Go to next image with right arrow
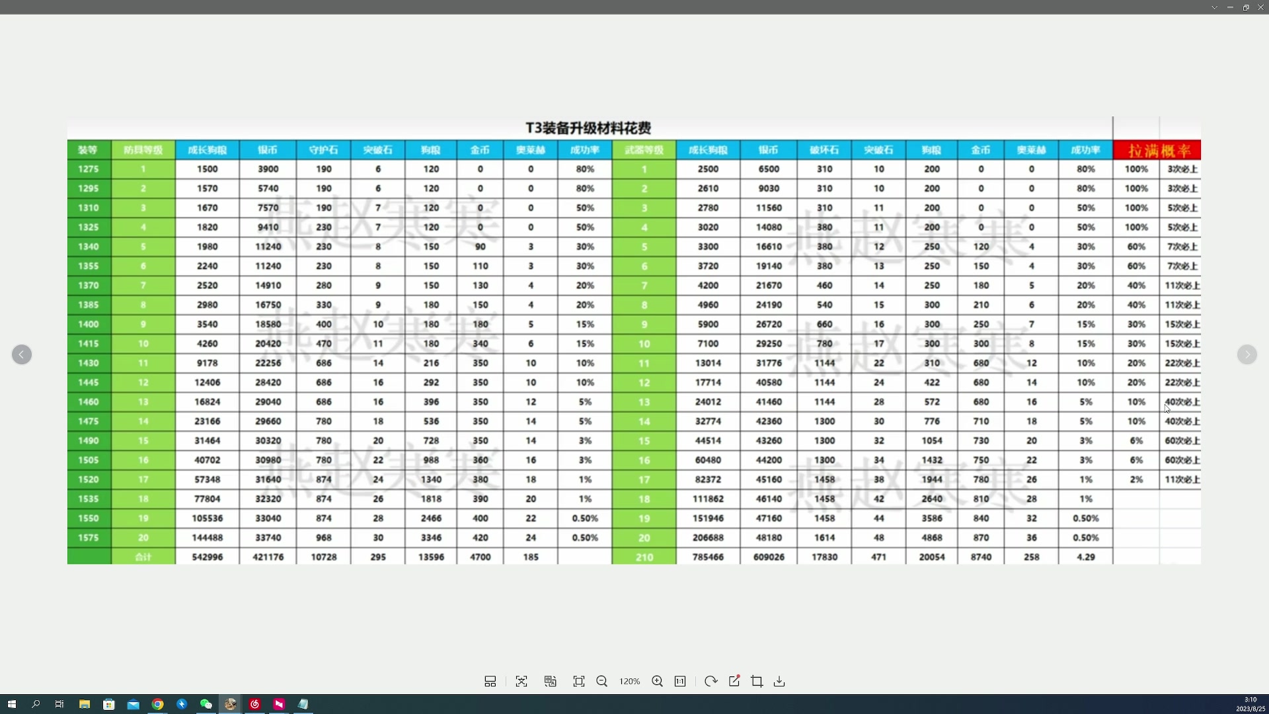The width and height of the screenshot is (1269, 714). (x=1247, y=355)
